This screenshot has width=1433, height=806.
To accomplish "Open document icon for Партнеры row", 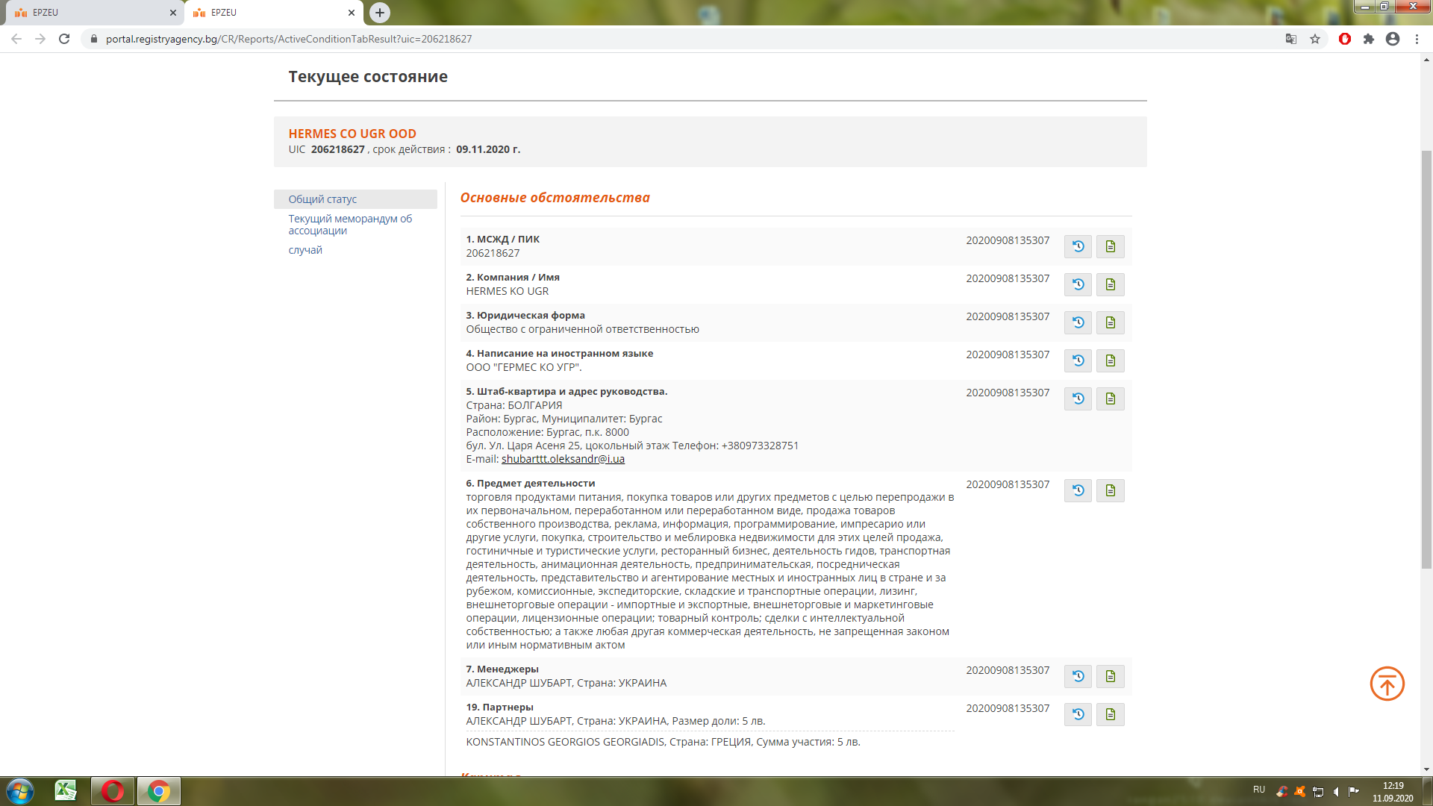I will click(1110, 714).
